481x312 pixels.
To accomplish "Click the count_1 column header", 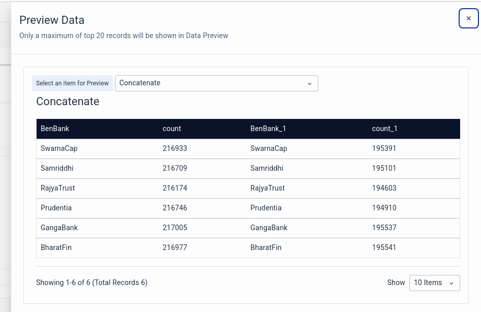I will click(384, 129).
